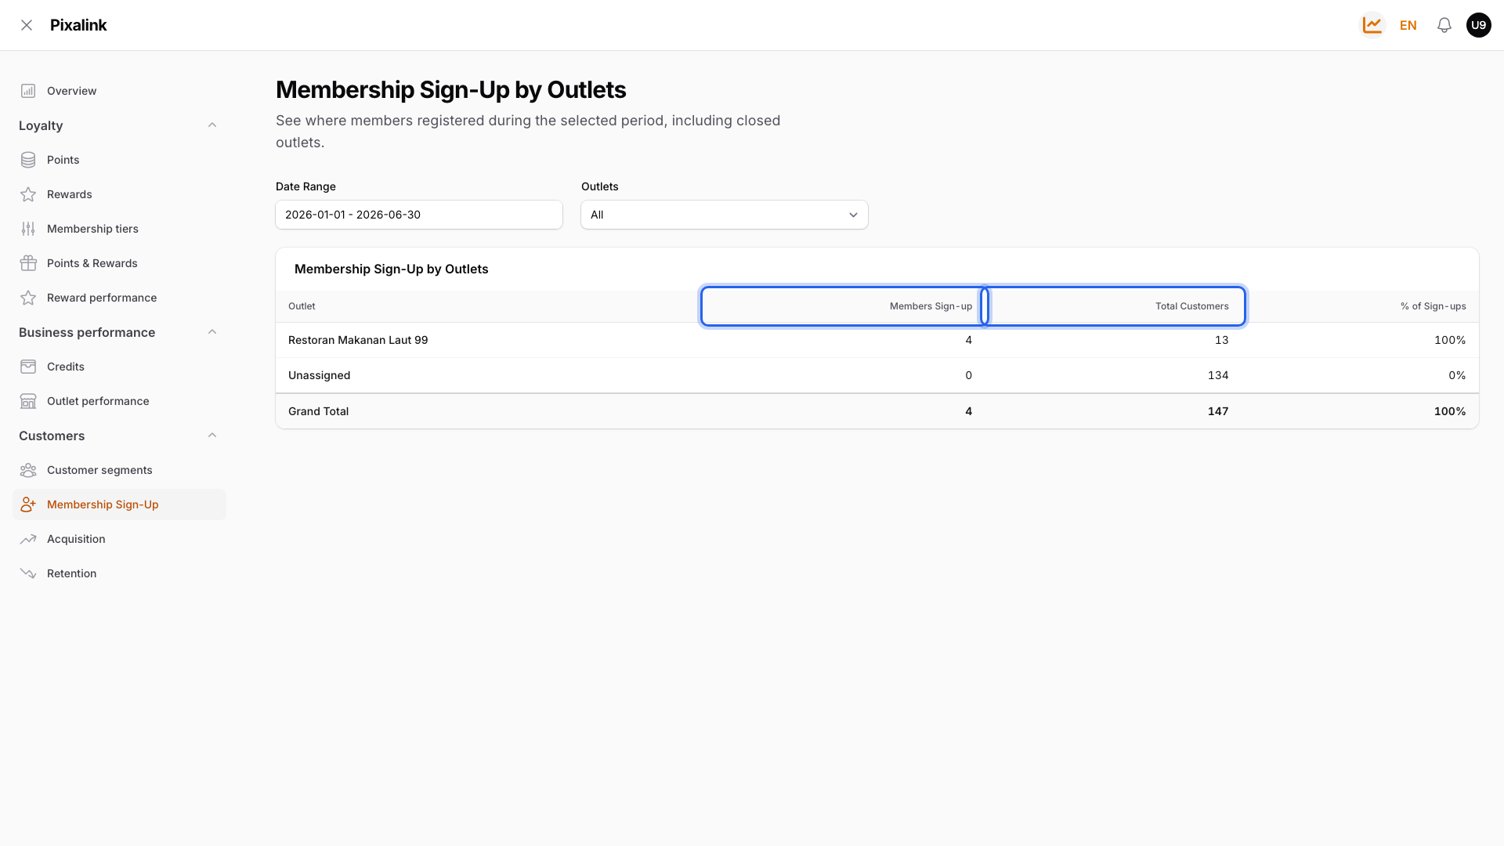
Task: Click the 134 total customers value
Action: pos(1218,375)
